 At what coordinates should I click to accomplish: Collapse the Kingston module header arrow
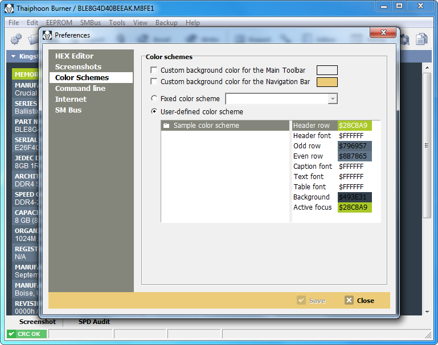tap(13, 56)
